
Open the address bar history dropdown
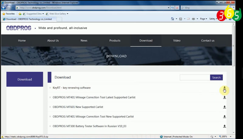tap(169, 8)
